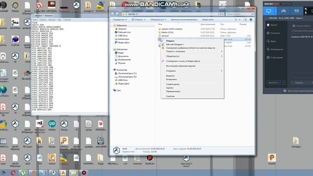This screenshot has width=313, height=176.
Task: Click the Explorer back navigation button
Action: 112,14
